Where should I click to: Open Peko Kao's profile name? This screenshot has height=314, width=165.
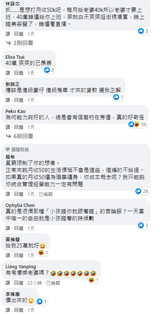click(x=15, y=111)
